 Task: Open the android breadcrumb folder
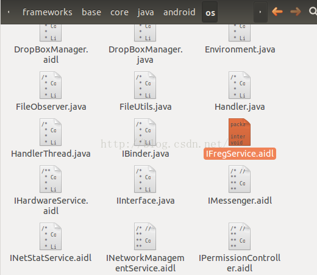pyautogui.click(x=179, y=12)
